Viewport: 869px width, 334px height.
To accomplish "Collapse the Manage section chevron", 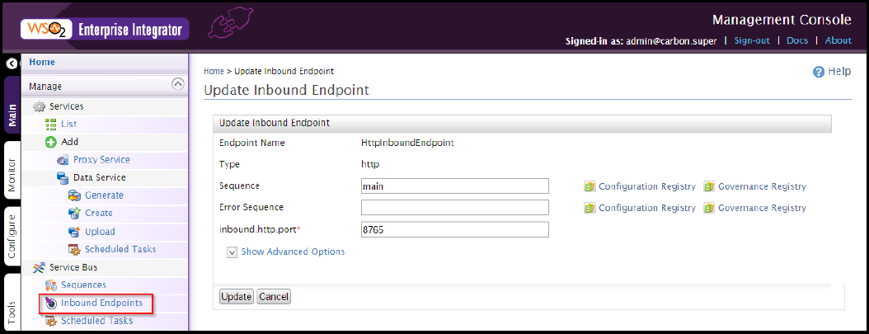I will point(177,84).
